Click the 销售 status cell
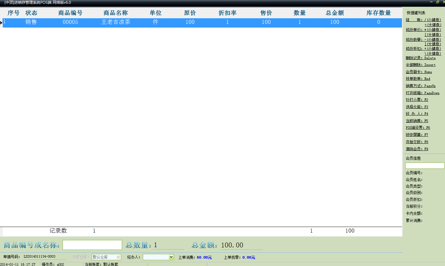Screen dimensions: 445x266 point(31,22)
